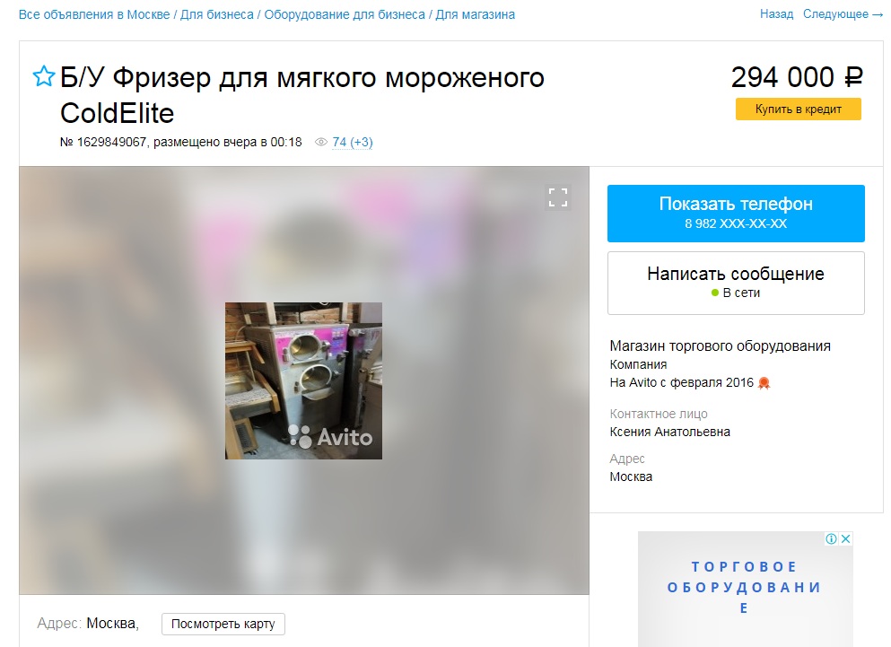
Task: Buy on credit with yellow button
Action: click(x=799, y=109)
